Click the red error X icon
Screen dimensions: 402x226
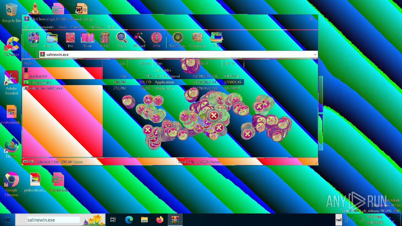[214, 116]
